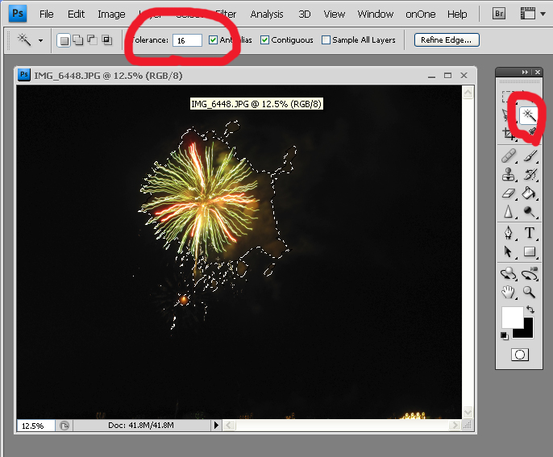Open the Analysis menu

click(266, 14)
